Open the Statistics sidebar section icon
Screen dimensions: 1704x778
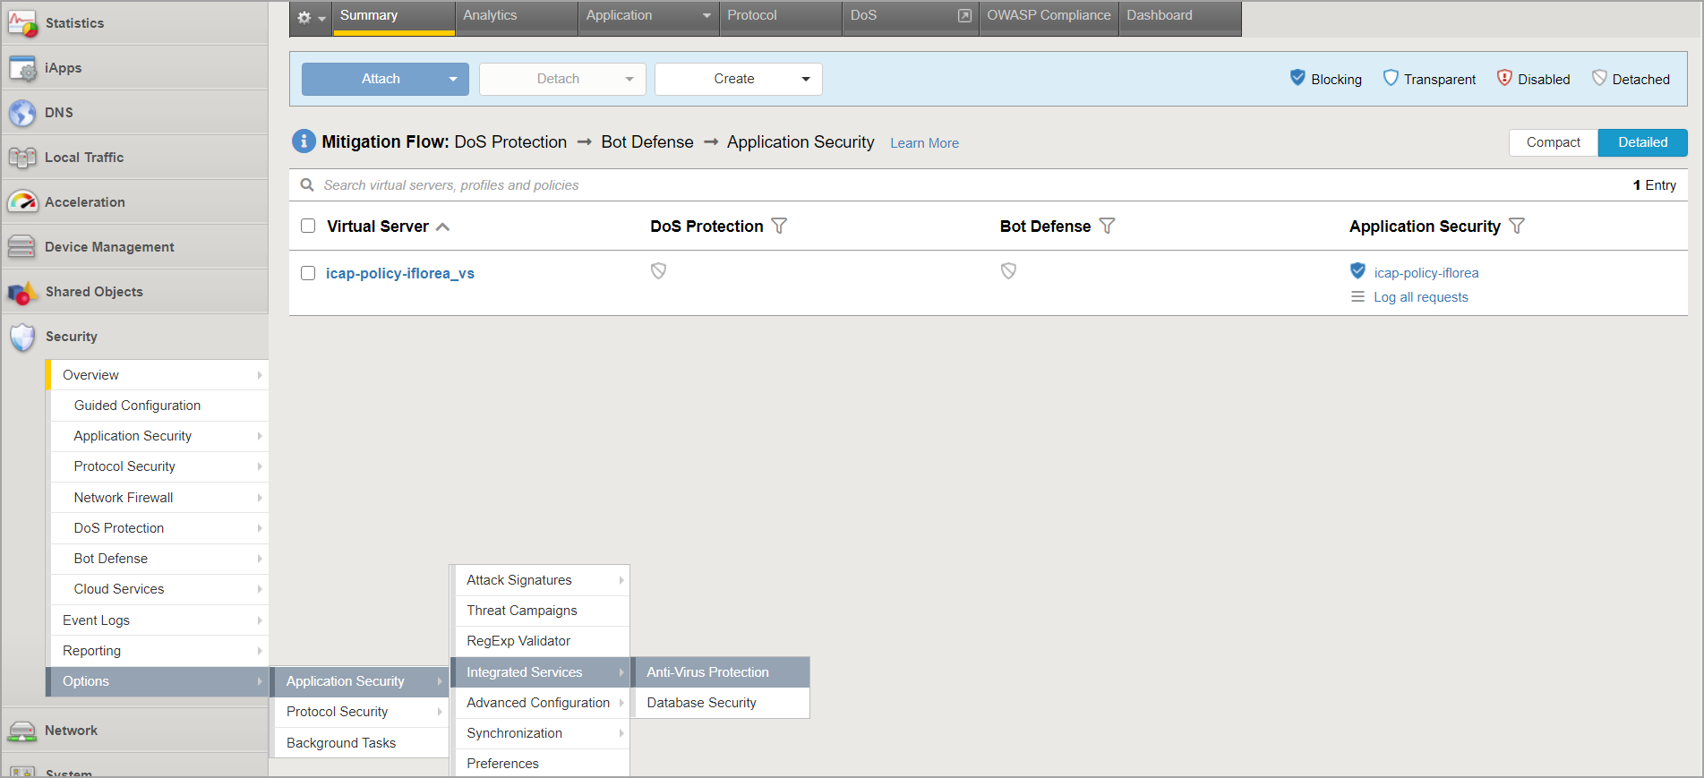pyautogui.click(x=21, y=23)
